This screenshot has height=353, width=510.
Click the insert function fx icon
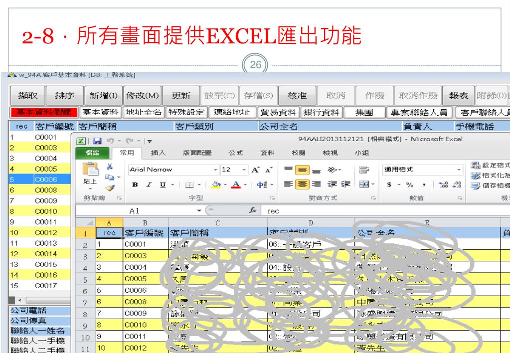pos(253,210)
